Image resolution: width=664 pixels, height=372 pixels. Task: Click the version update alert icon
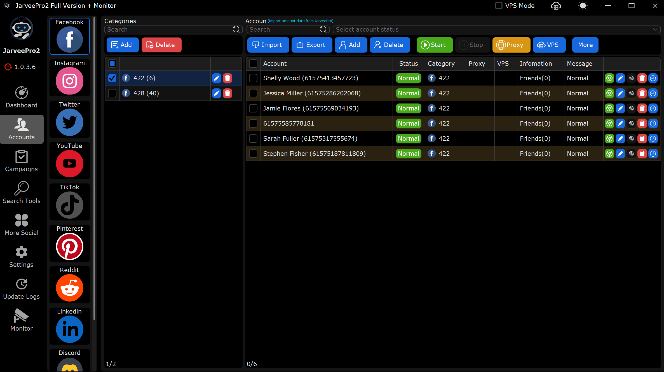[x=8, y=67]
